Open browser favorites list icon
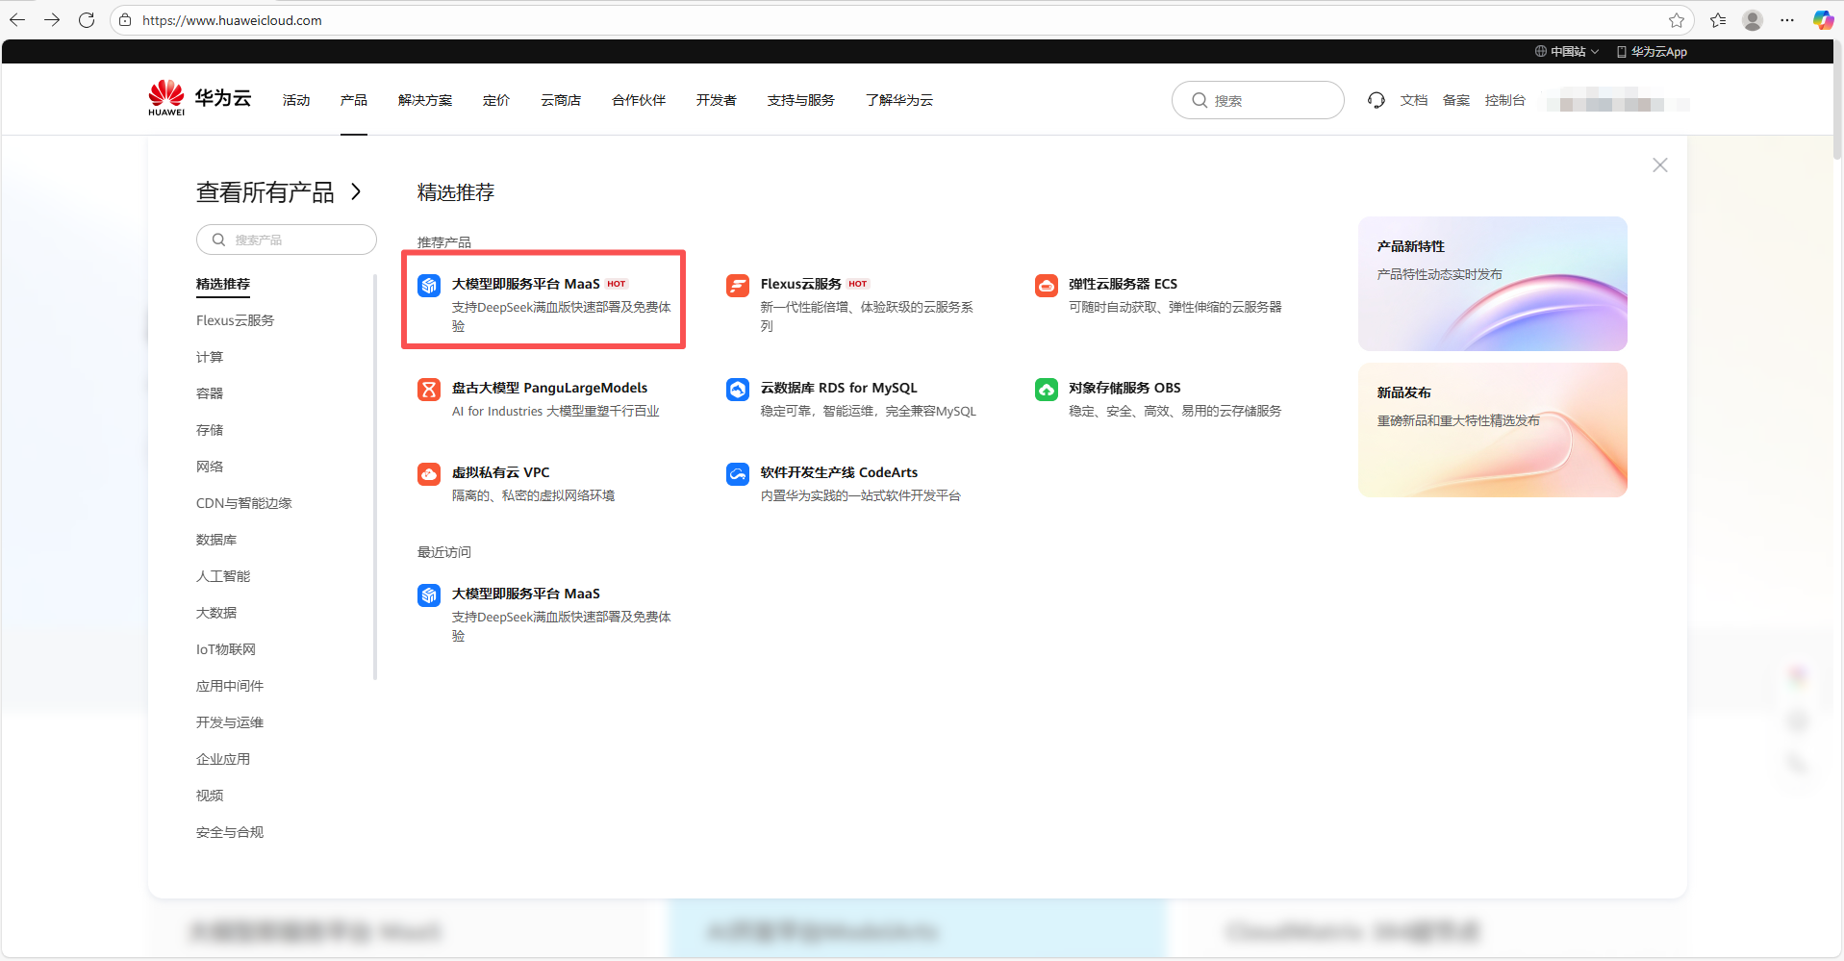 1718,20
